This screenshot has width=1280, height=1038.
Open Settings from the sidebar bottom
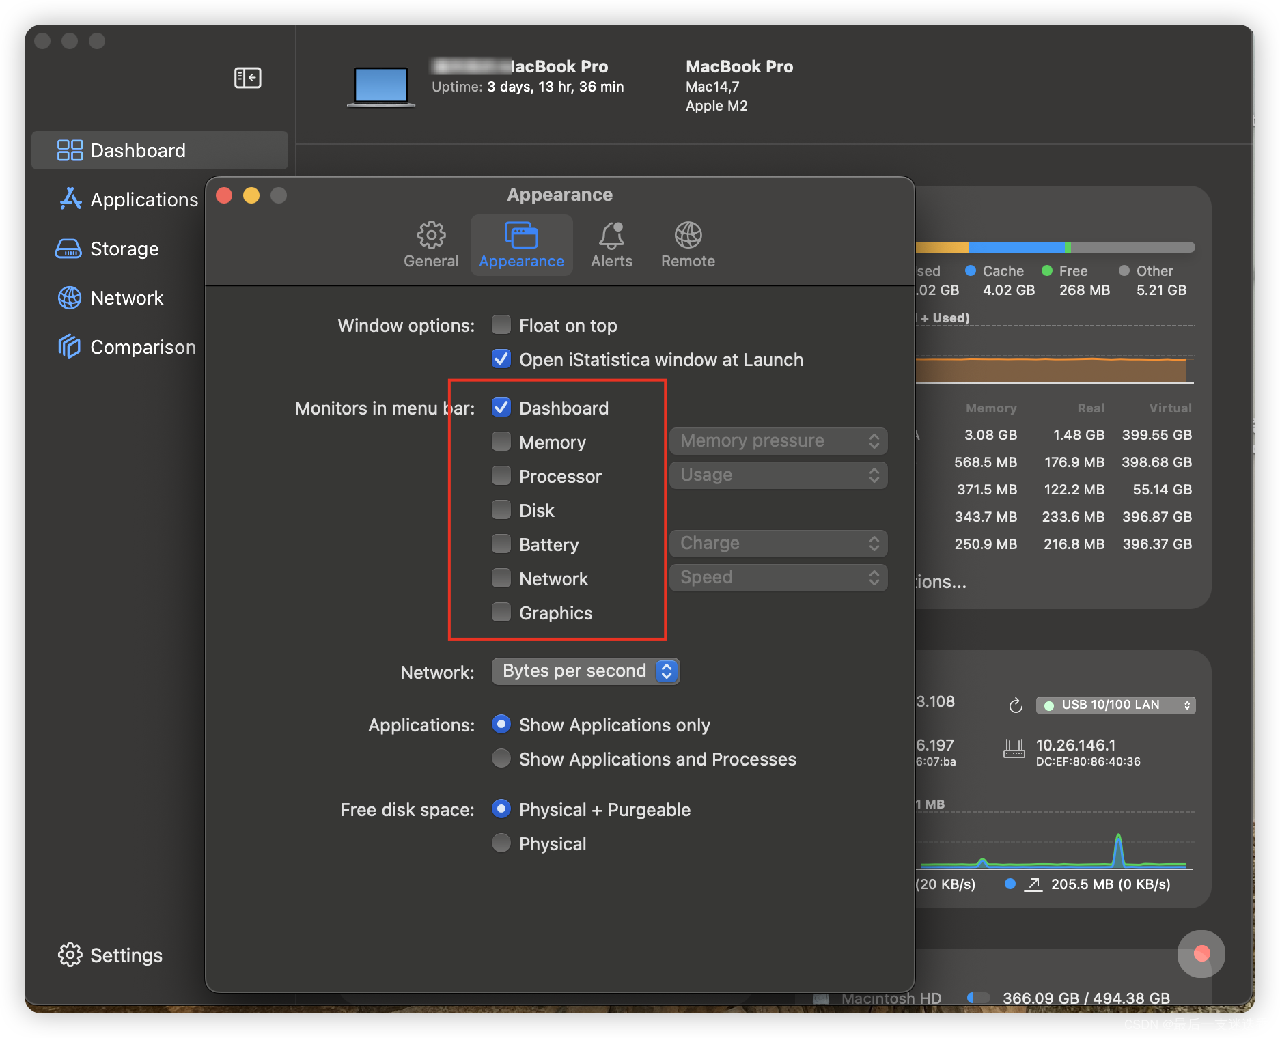click(111, 955)
